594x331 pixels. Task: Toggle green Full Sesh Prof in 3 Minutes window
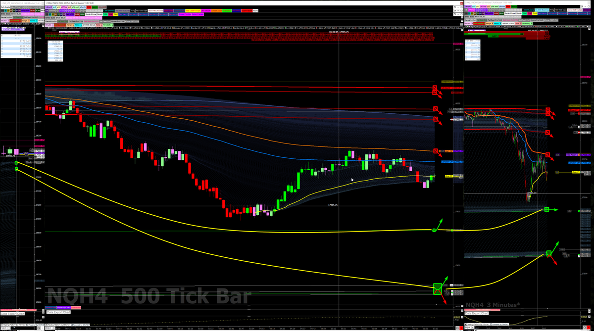pyautogui.click(x=482, y=20)
